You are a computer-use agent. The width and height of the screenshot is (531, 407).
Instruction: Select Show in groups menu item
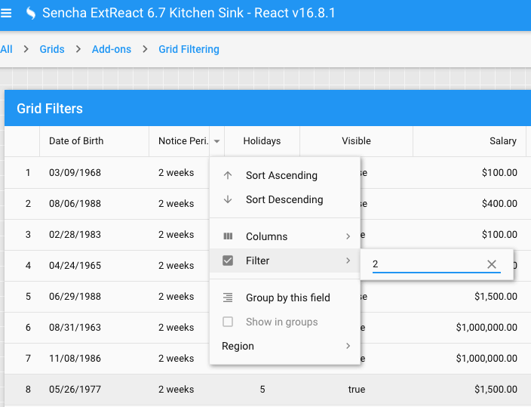pos(284,322)
